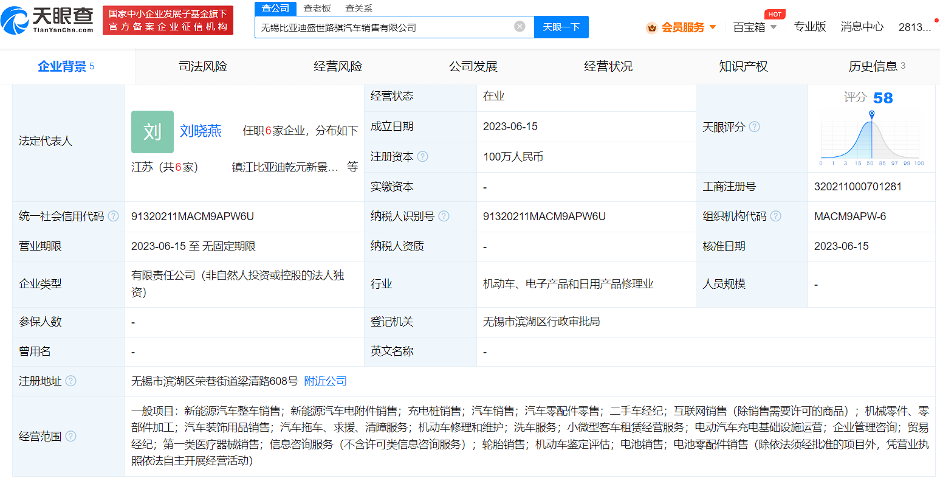Click the member service crown icon
Image resolution: width=940 pixels, height=481 pixels.
[651, 27]
